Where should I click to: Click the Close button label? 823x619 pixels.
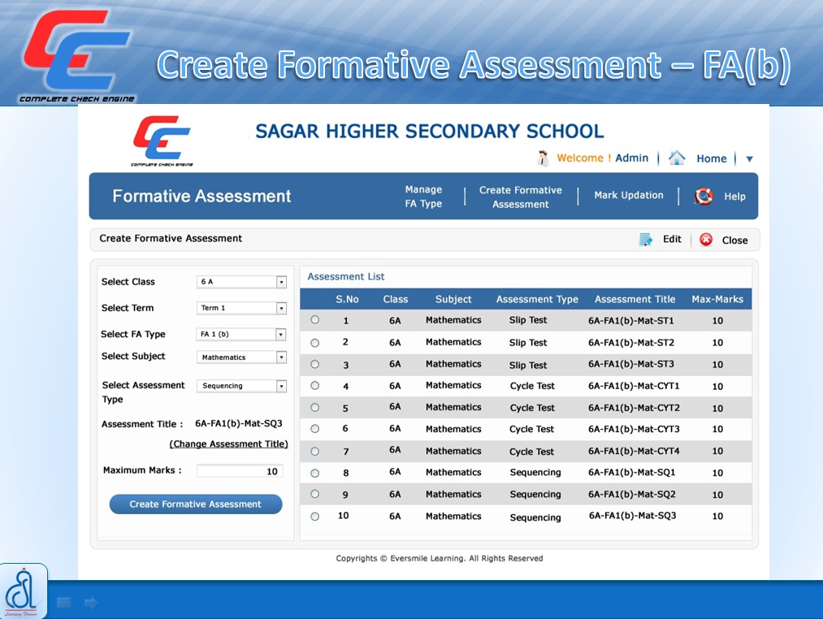pos(734,240)
